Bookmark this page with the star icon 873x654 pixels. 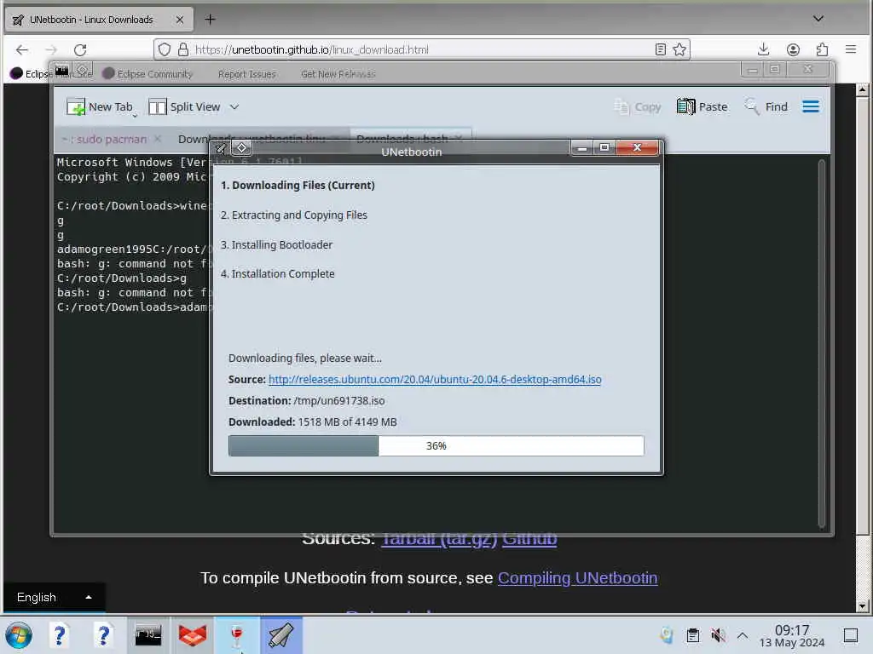coord(679,49)
